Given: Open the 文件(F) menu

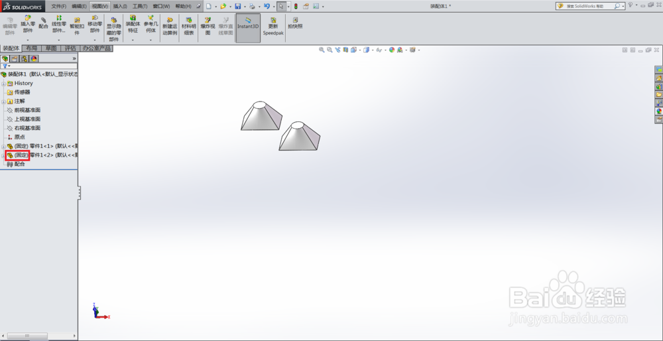Looking at the screenshot, I should [59, 7].
